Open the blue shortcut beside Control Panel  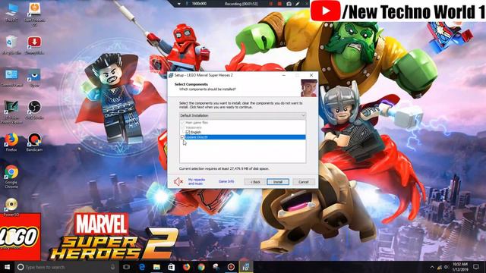(34, 77)
